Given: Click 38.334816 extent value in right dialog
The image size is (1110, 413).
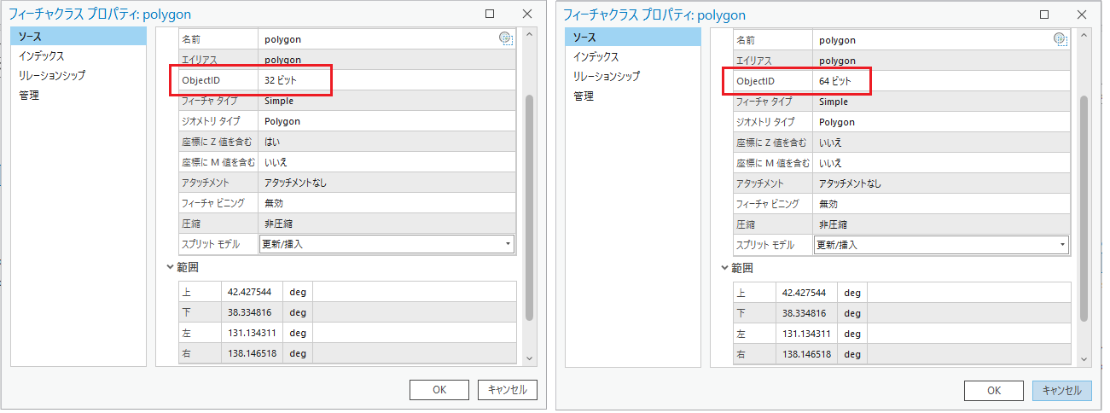Looking at the screenshot, I should click(804, 313).
